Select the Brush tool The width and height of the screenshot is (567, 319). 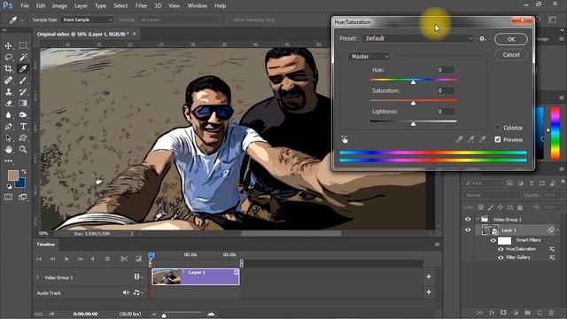click(x=23, y=81)
